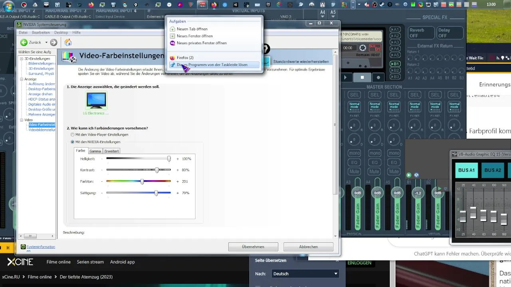Open Desktop-Farbeinstellungen in the tree
511x287 pixels.
click(42, 89)
